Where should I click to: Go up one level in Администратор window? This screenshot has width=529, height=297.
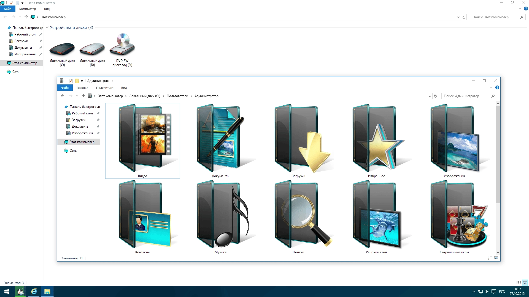click(83, 96)
